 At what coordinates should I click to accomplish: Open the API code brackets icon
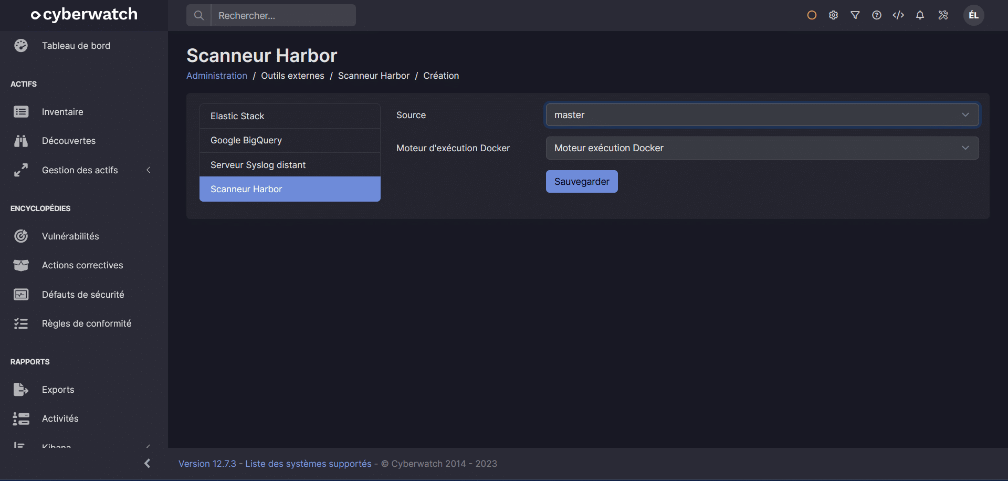(x=898, y=15)
